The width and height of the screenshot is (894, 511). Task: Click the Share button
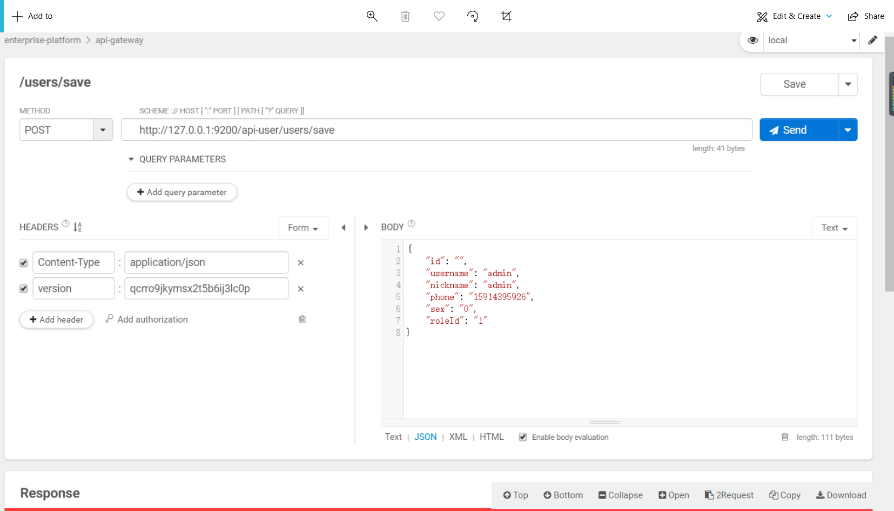tap(866, 16)
